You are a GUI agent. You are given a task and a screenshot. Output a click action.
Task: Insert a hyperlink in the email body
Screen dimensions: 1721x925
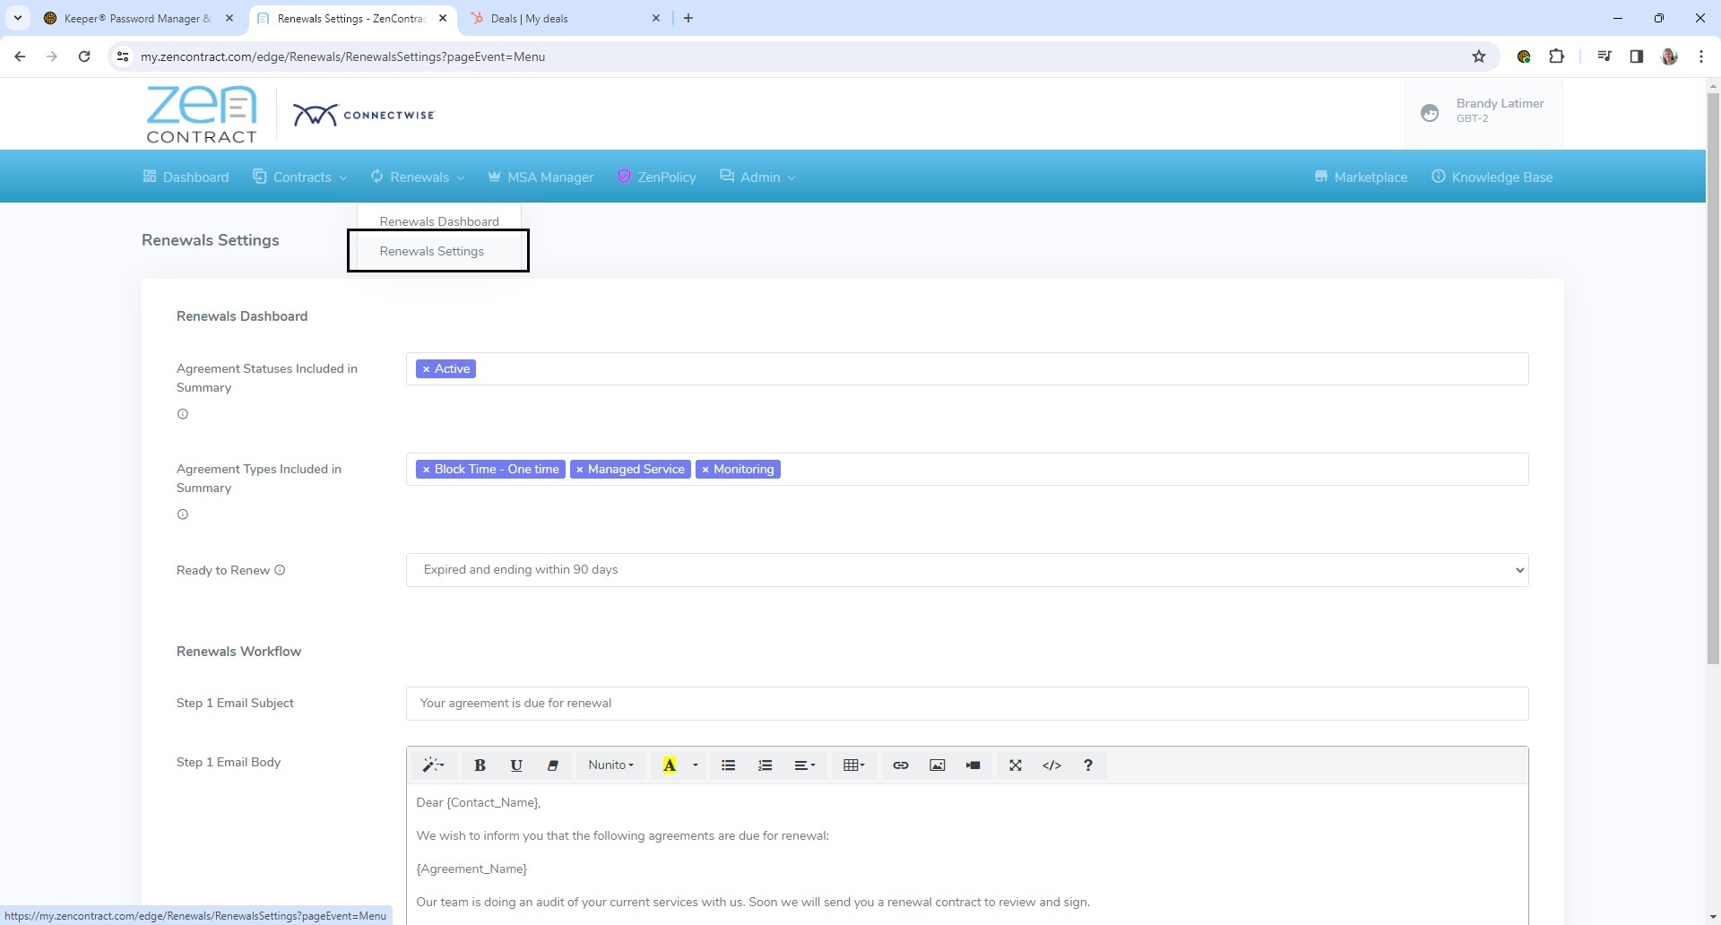click(901, 765)
